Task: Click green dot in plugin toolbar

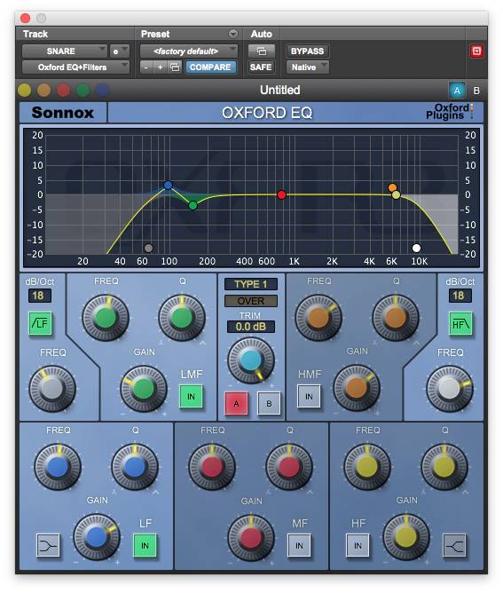Action: [x=83, y=91]
